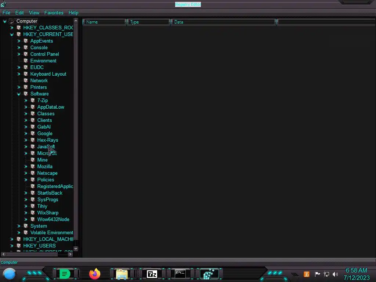Open 7-Zip from the taskbar
The width and height of the screenshot is (376, 282).
(152, 274)
